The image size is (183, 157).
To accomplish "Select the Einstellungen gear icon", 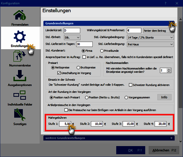I will coord(20,36).
